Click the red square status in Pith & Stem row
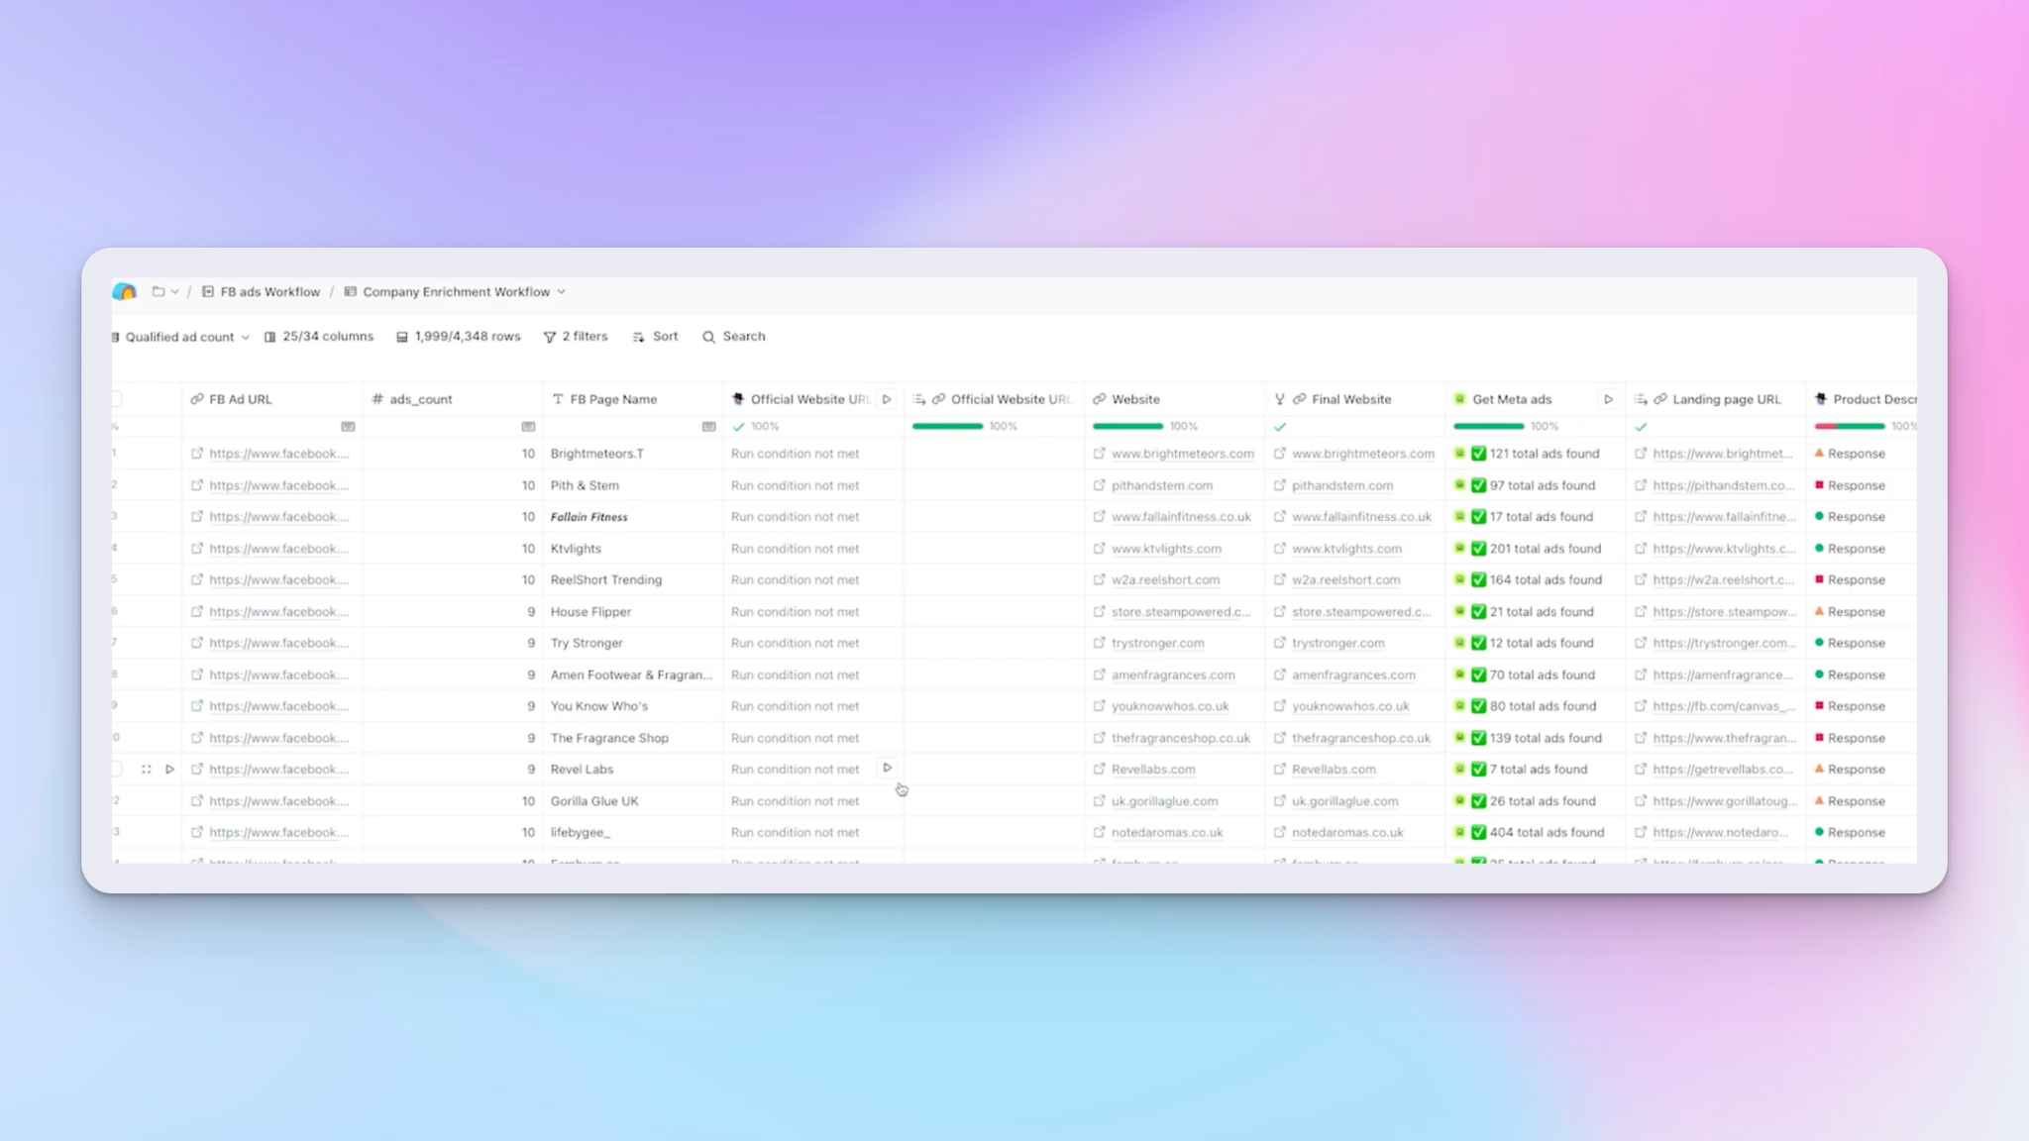 click(1819, 485)
